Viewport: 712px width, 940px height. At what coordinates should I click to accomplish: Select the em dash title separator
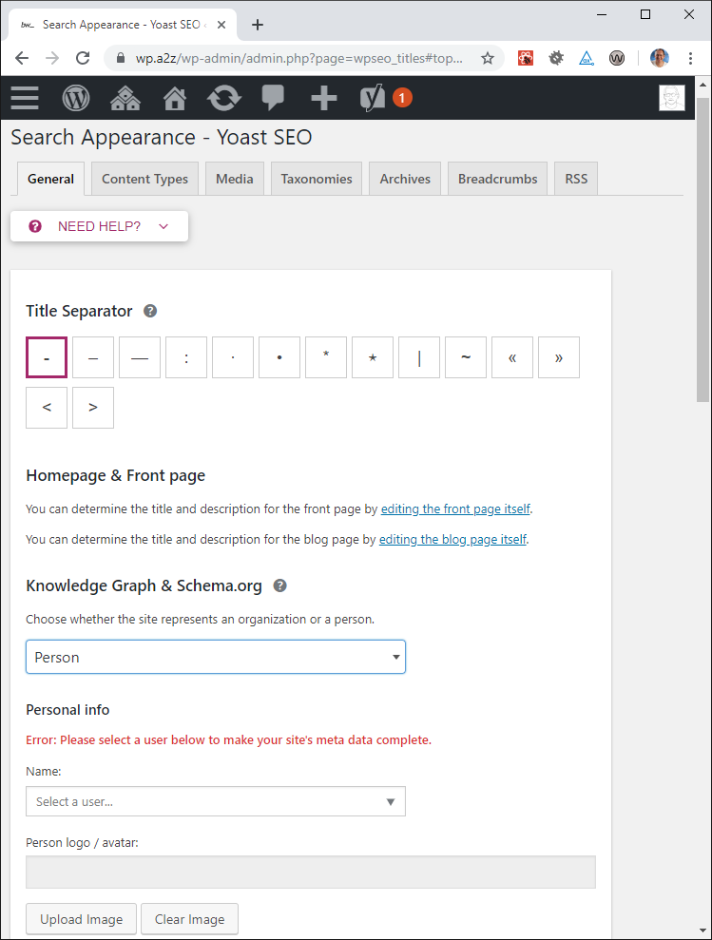pos(140,357)
